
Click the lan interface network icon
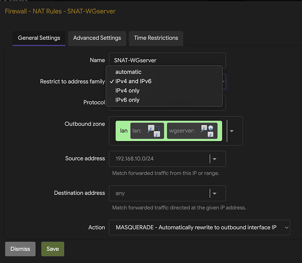[x=154, y=131]
